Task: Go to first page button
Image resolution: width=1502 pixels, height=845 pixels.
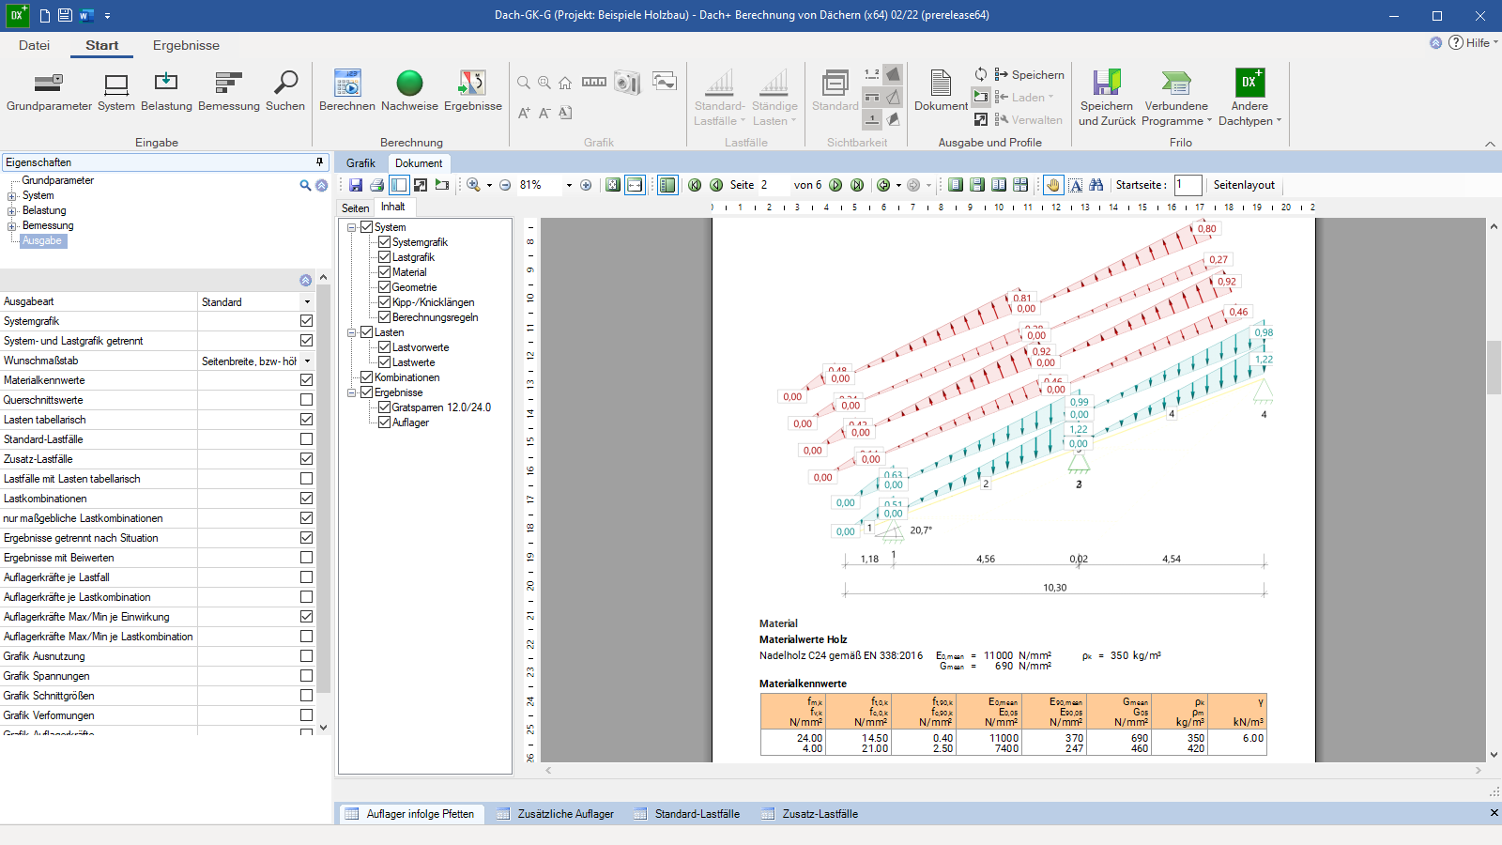Action: pyautogui.click(x=695, y=185)
